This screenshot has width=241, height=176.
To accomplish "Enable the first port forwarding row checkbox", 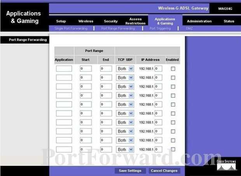I will coord(173,69).
